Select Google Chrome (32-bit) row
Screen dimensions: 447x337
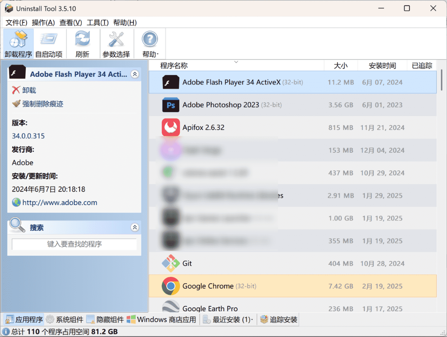point(293,286)
